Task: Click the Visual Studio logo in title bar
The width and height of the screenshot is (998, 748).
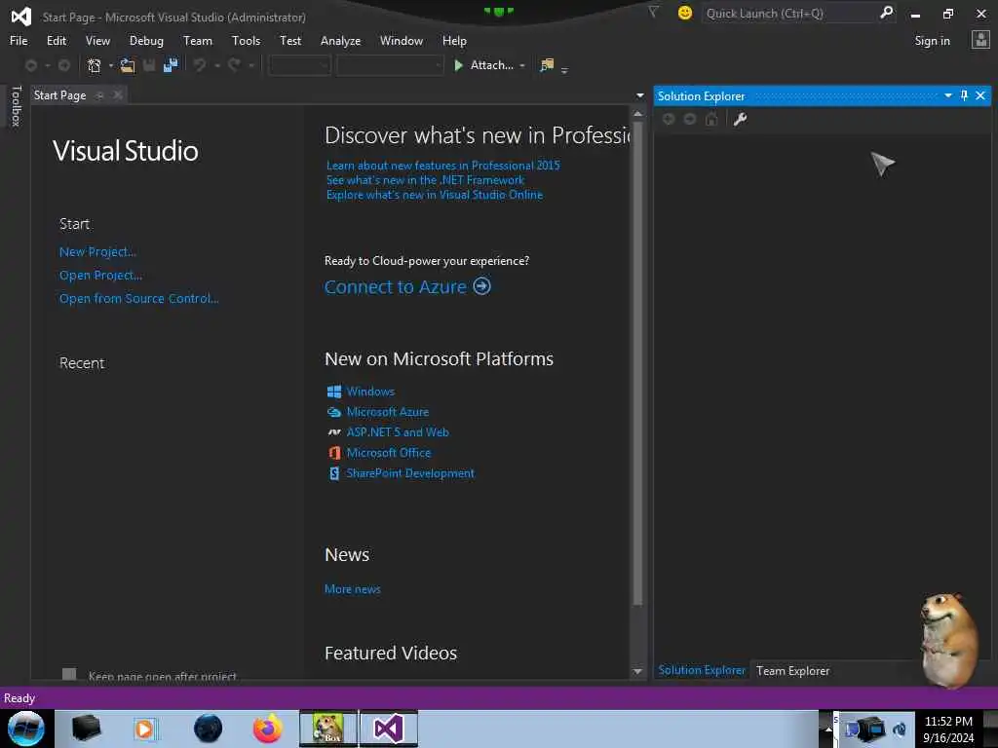Action: (21, 17)
